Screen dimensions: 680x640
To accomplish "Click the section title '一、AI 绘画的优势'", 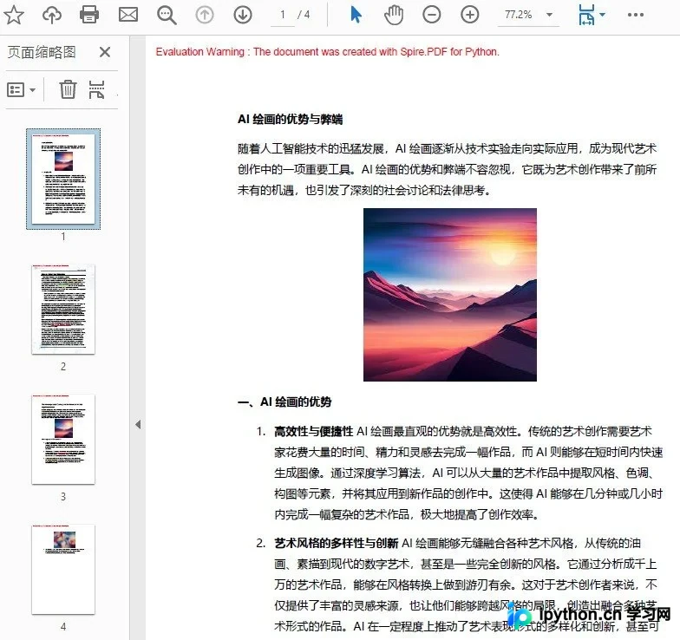I will [284, 402].
